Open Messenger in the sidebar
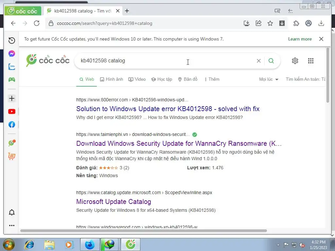 coord(12,53)
